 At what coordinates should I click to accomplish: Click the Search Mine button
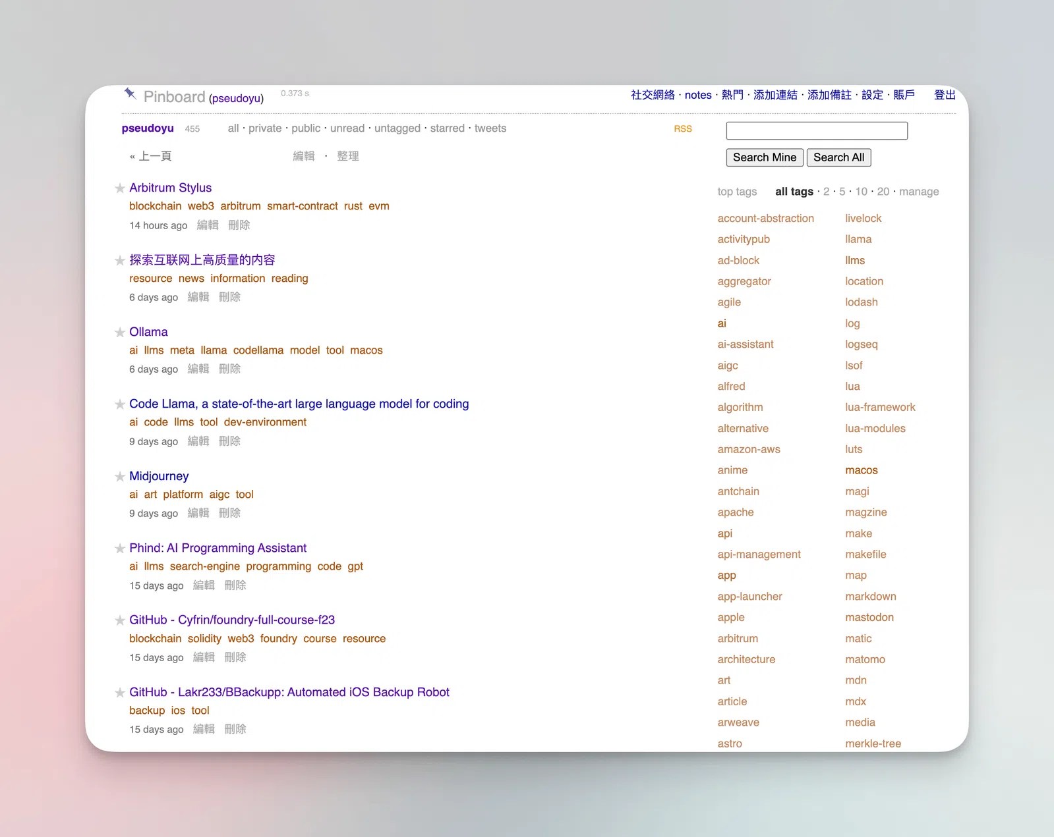tap(765, 157)
